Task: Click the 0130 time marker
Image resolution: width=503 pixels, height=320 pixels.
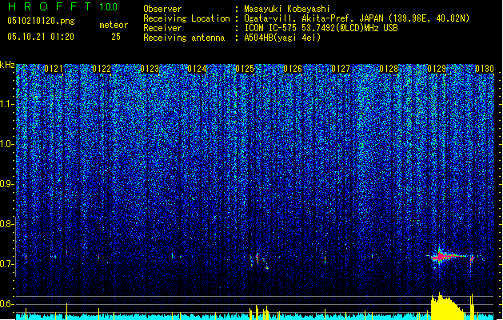Action: [x=485, y=69]
